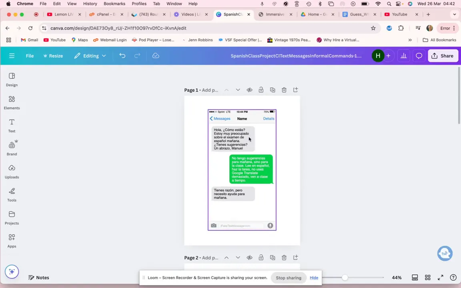Screen dimensions: 461x288
Task: Open Bookmarks menu in macOS menu bar
Action: point(114,4)
